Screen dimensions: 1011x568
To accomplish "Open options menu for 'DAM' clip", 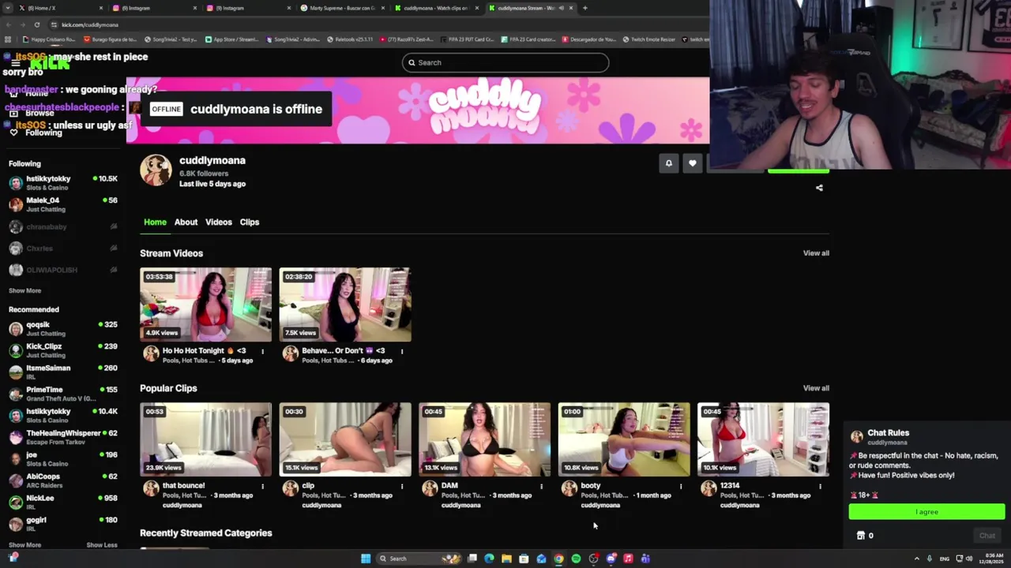I will pos(541,486).
